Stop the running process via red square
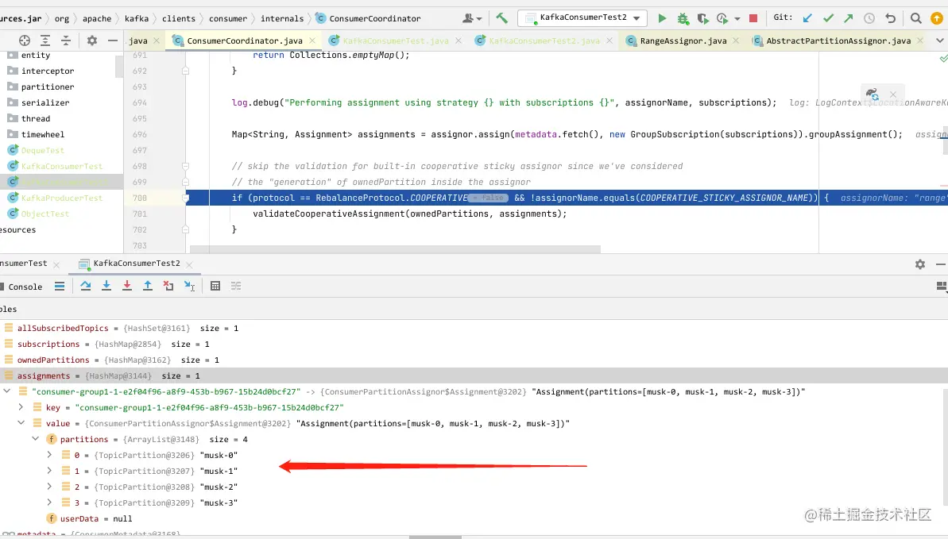The height and width of the screenshot is (539, 948). pos(753,18)
